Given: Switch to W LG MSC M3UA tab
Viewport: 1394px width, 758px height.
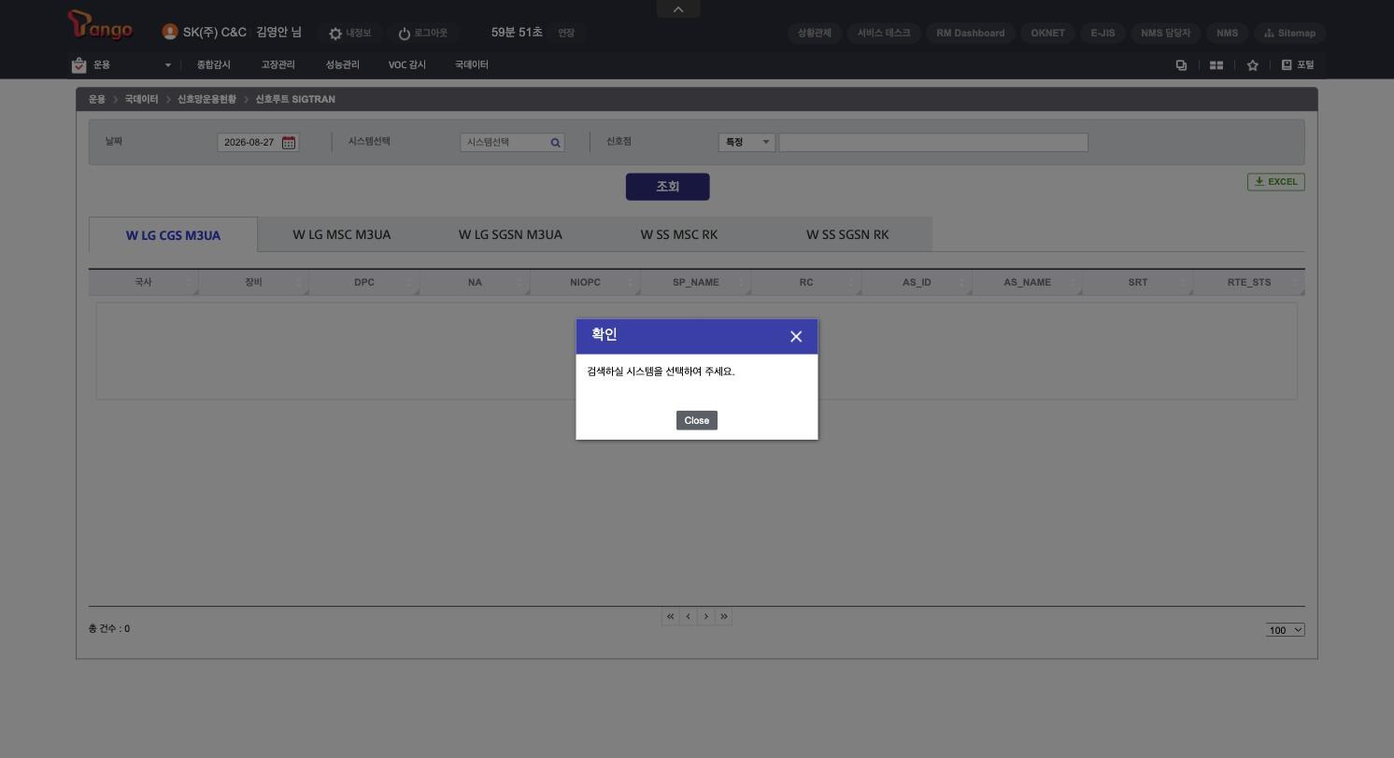Looking at the screenshot, I should tap(342, 234).
